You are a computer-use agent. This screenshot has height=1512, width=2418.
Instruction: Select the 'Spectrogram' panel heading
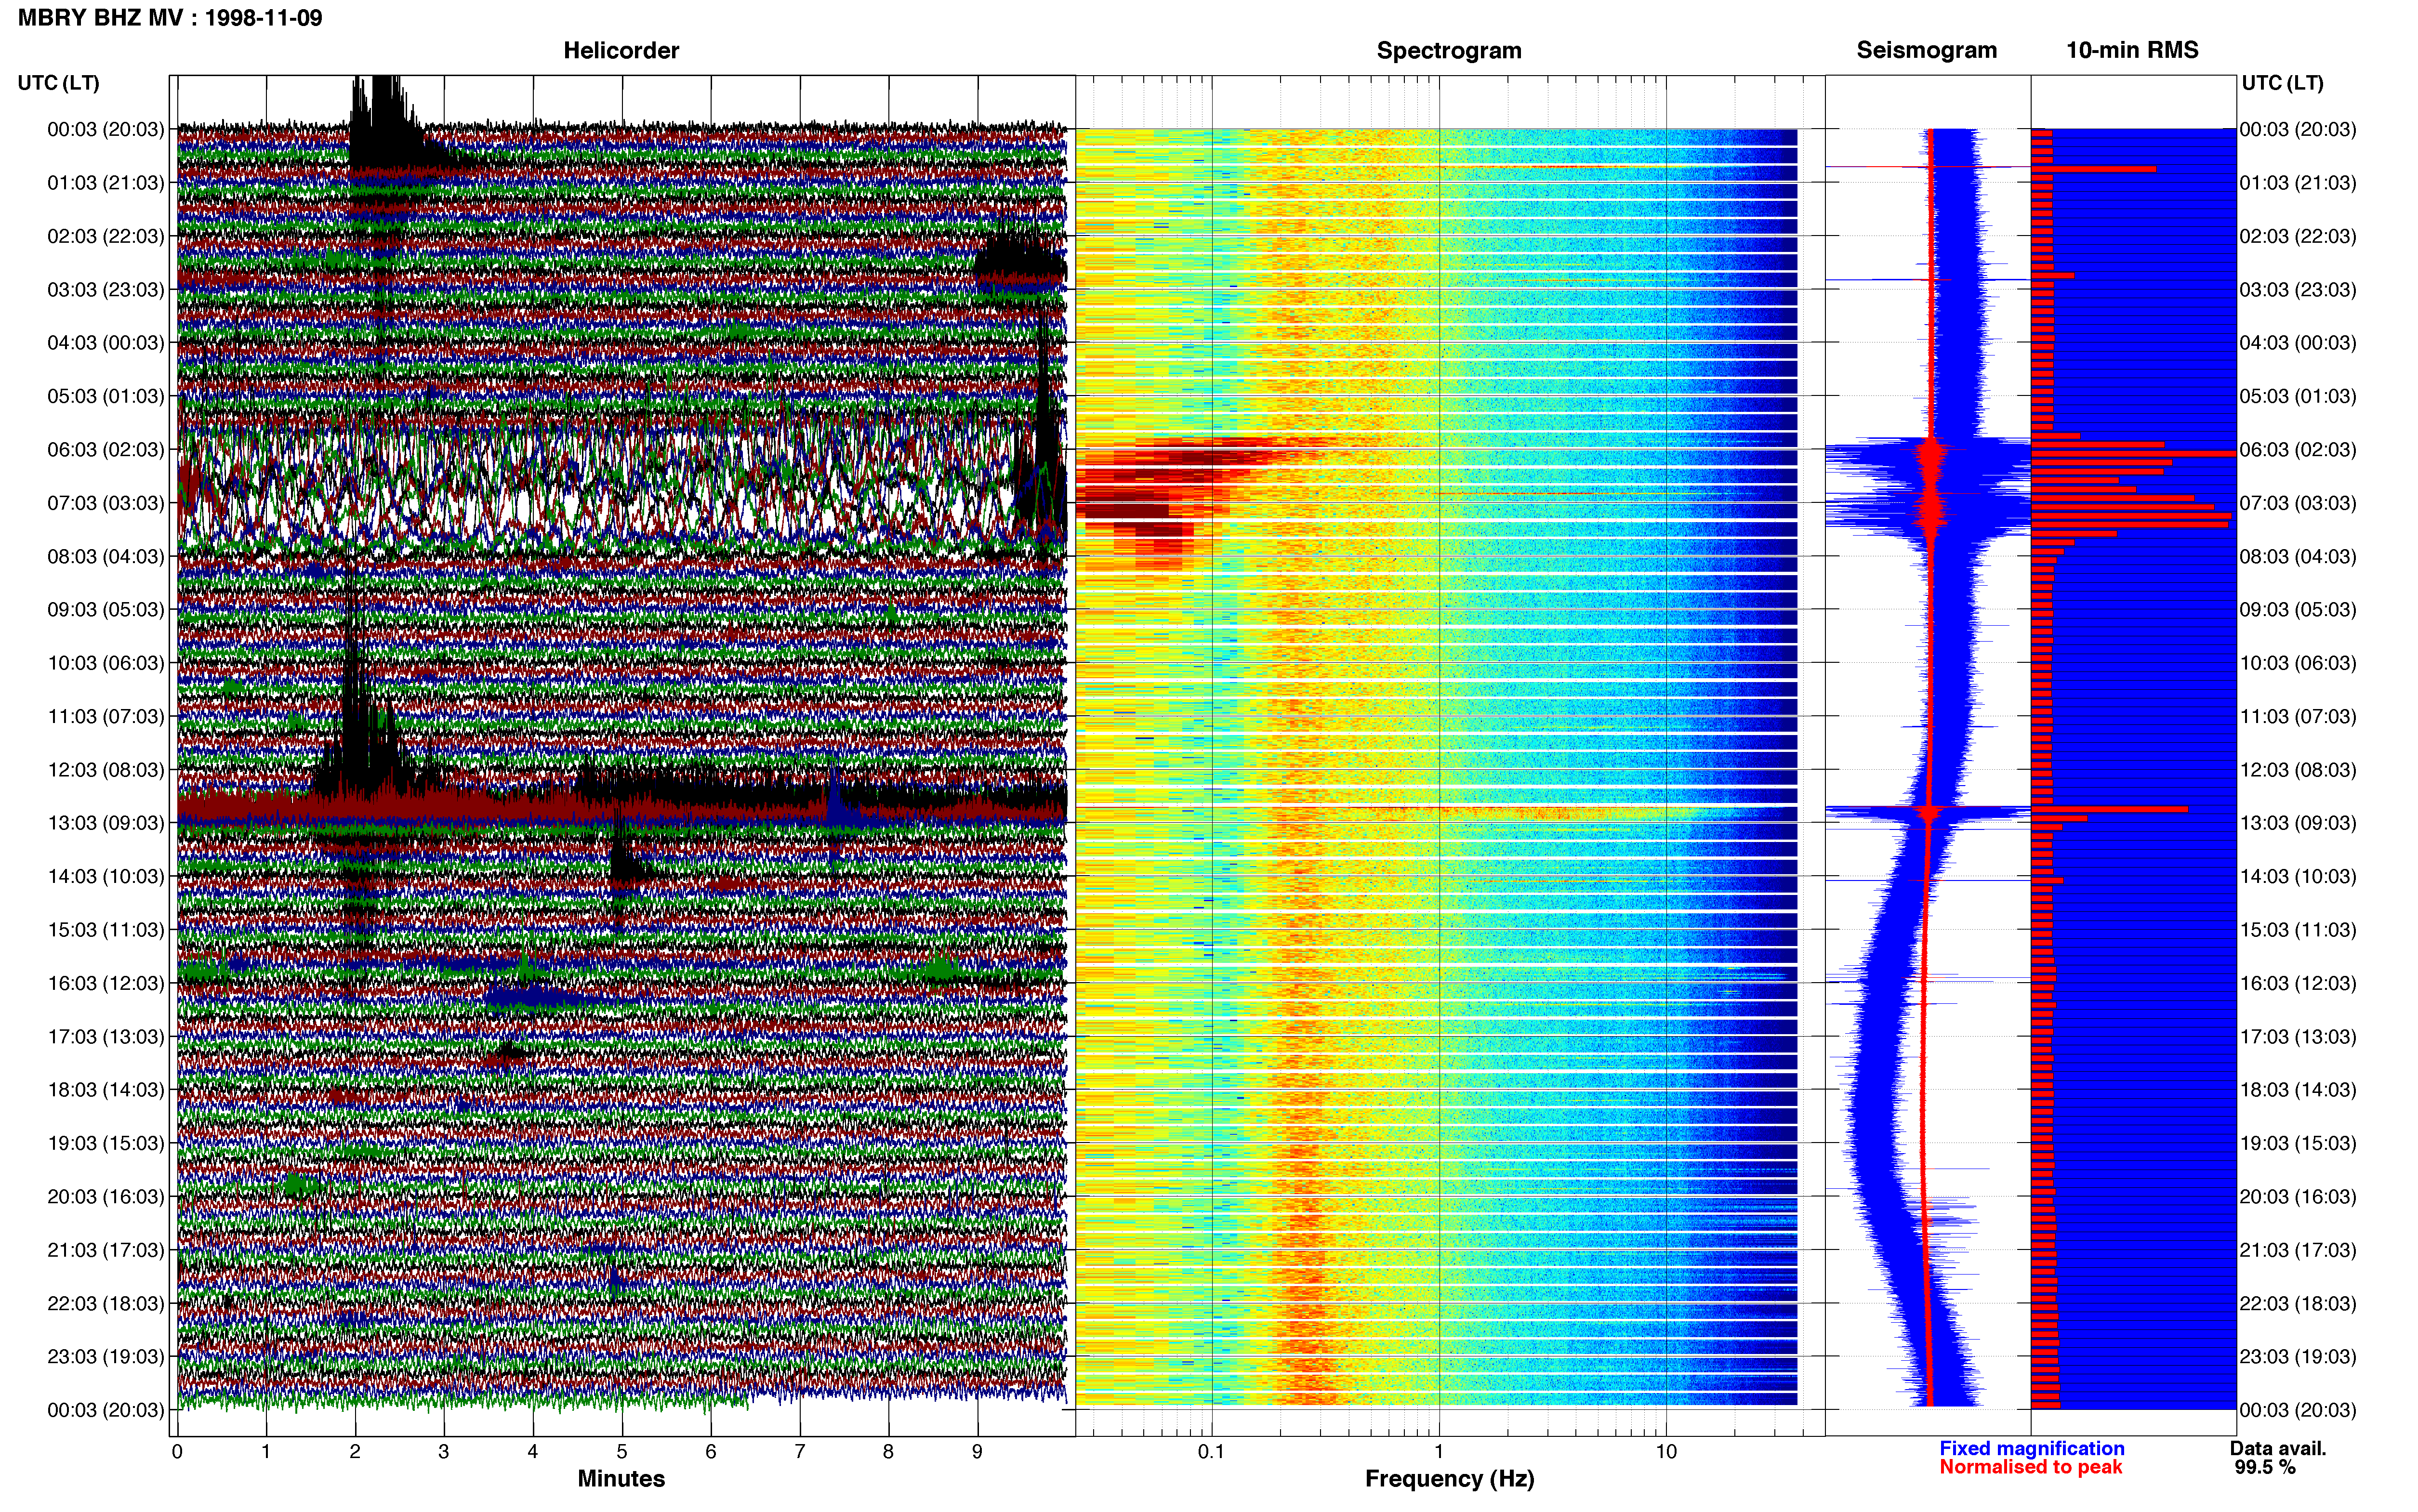tap(1449, 50)
